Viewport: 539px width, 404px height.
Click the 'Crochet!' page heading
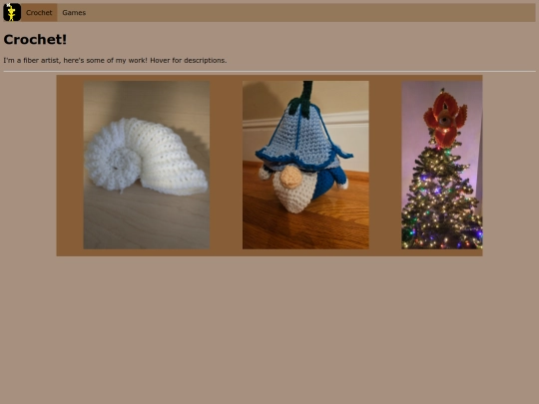click(35, 40)
